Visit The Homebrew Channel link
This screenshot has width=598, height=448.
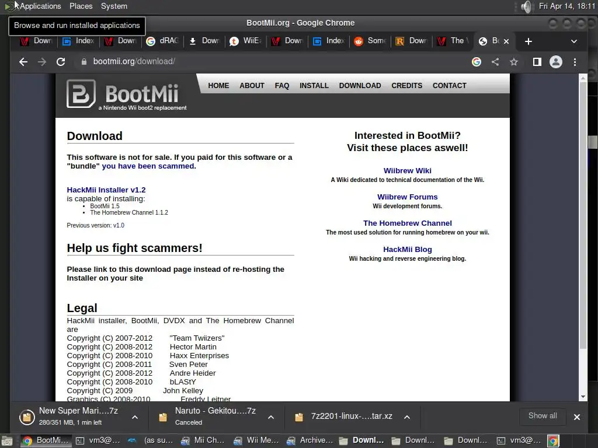pyautogui.click(x=407, y=223)
